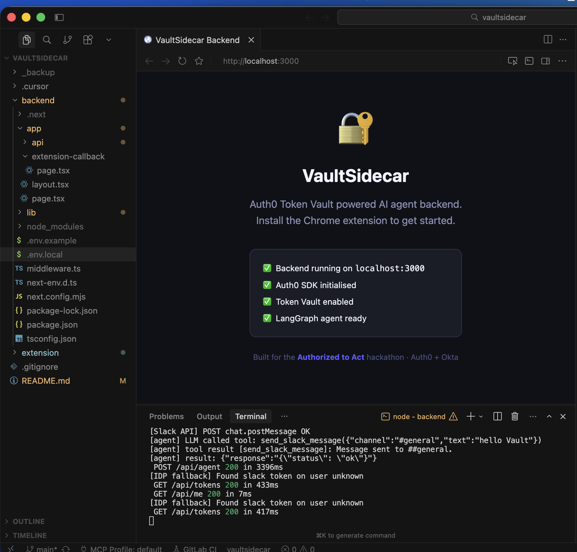This screenshot has width=577, height=552.
Task: Click the vaultsidecar command search field
Action: tap(457, 17)
